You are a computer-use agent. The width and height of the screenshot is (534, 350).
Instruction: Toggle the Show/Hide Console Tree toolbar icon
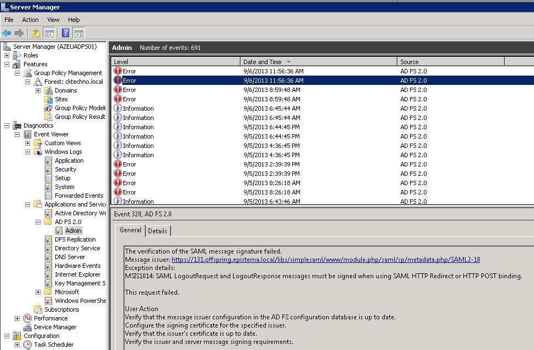[49, 33]
